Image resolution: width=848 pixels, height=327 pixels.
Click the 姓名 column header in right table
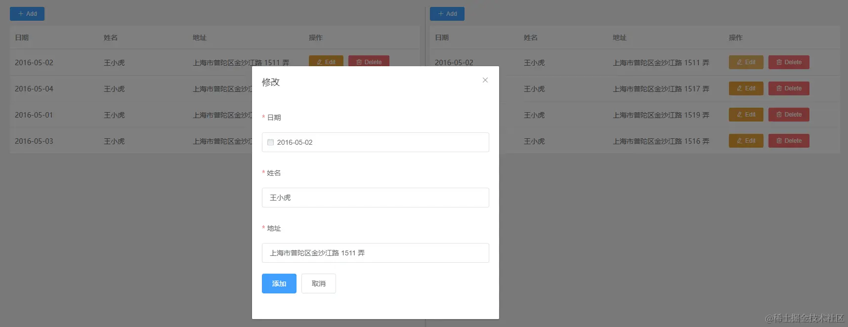(531, 38)
